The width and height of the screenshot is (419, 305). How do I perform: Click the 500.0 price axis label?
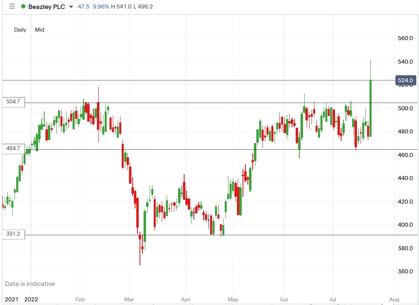(405, 108)
